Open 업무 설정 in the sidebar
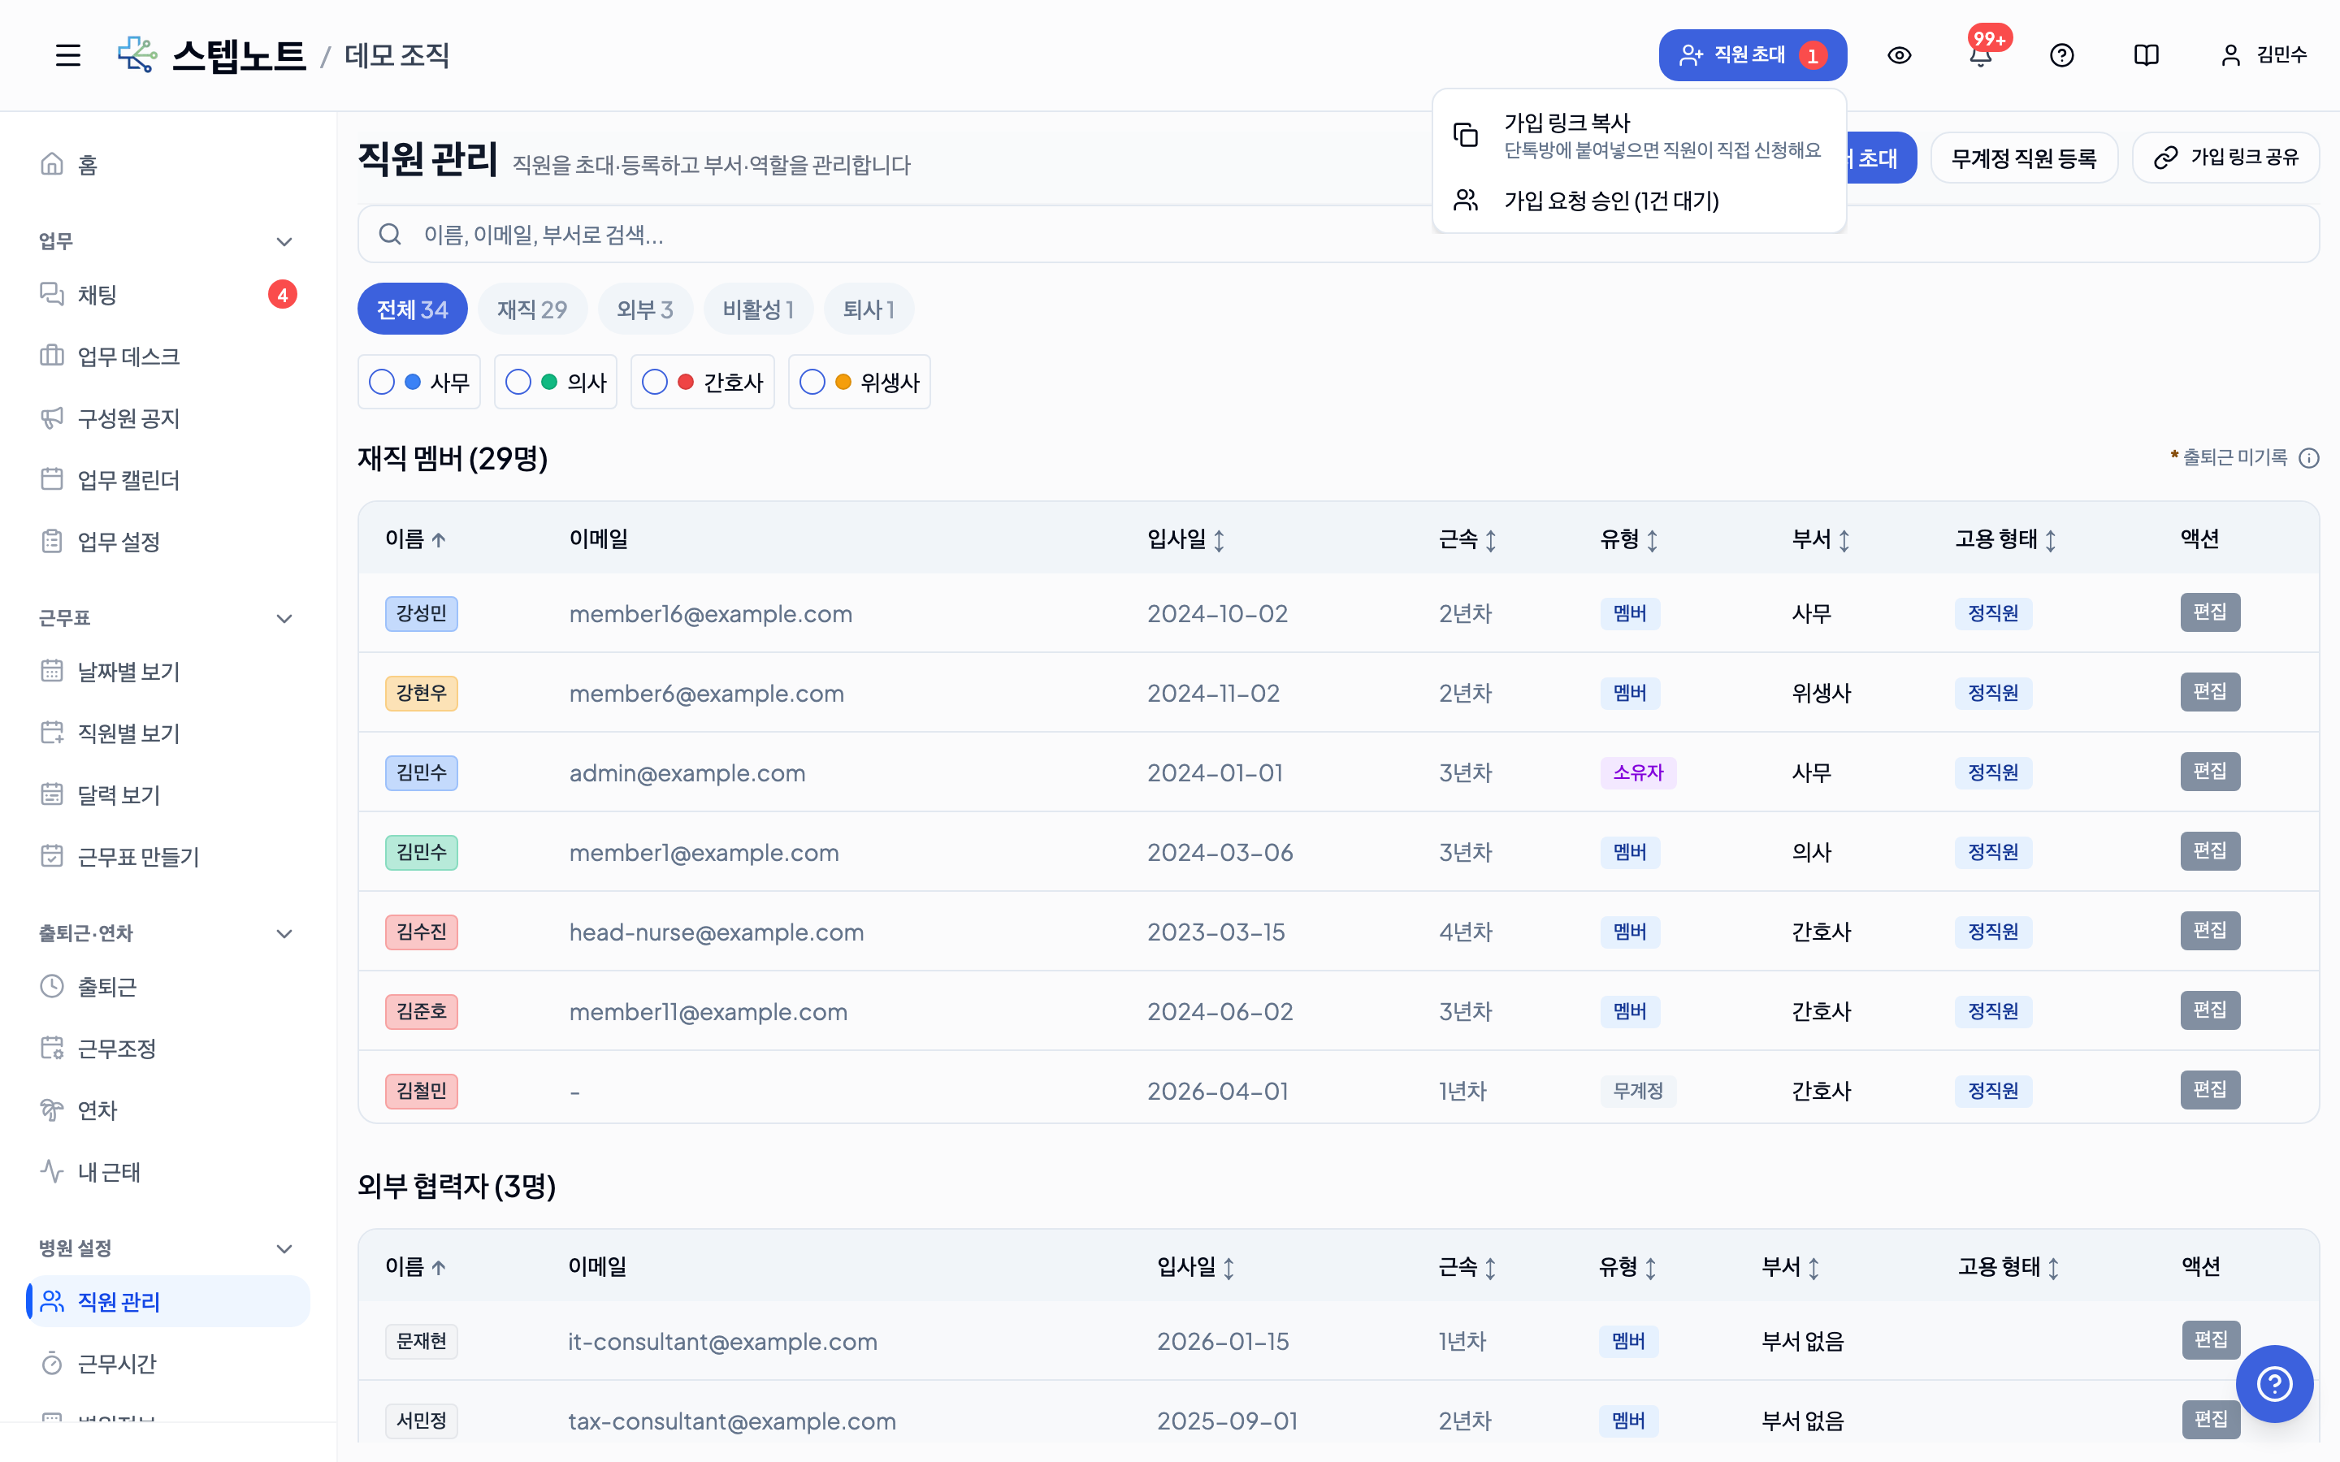This screenshot has width=2340, height=1462. pyautogui.click(x=168, y=542)
